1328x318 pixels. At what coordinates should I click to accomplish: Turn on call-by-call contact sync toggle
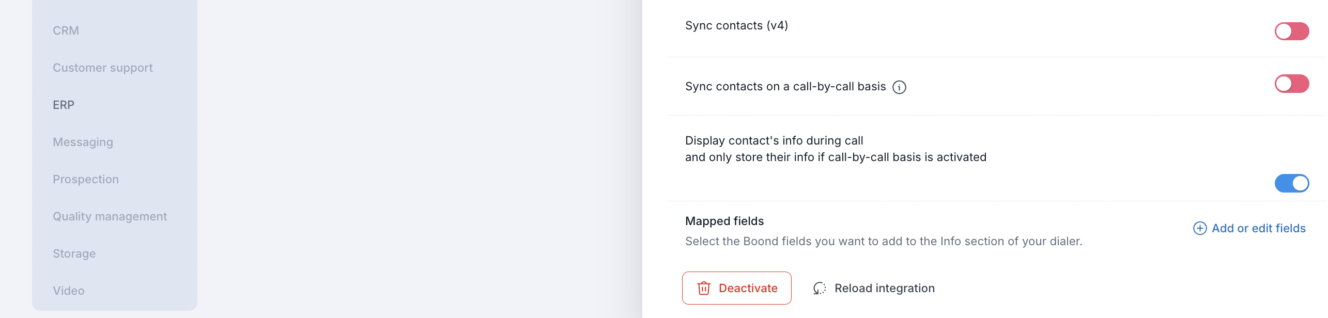(1291, 84)
